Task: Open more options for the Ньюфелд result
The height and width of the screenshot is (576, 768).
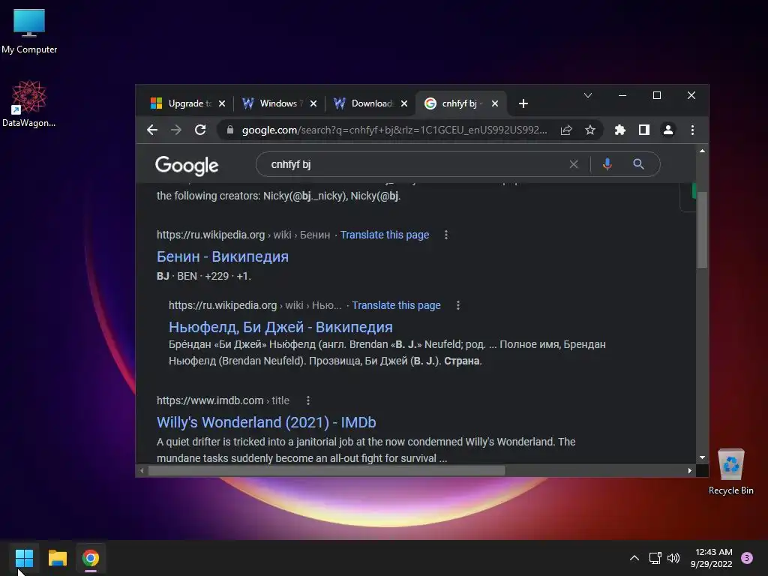Action: 458,306
